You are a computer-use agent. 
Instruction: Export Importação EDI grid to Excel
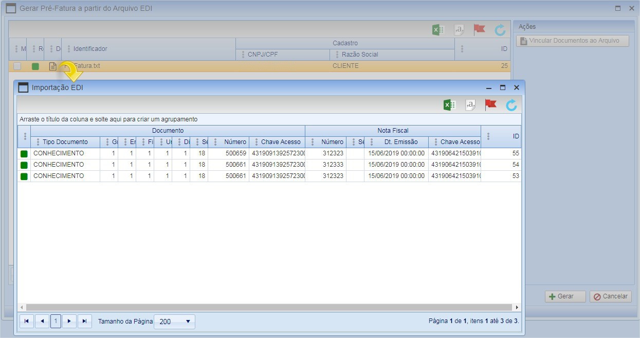[x=449, y=105]
